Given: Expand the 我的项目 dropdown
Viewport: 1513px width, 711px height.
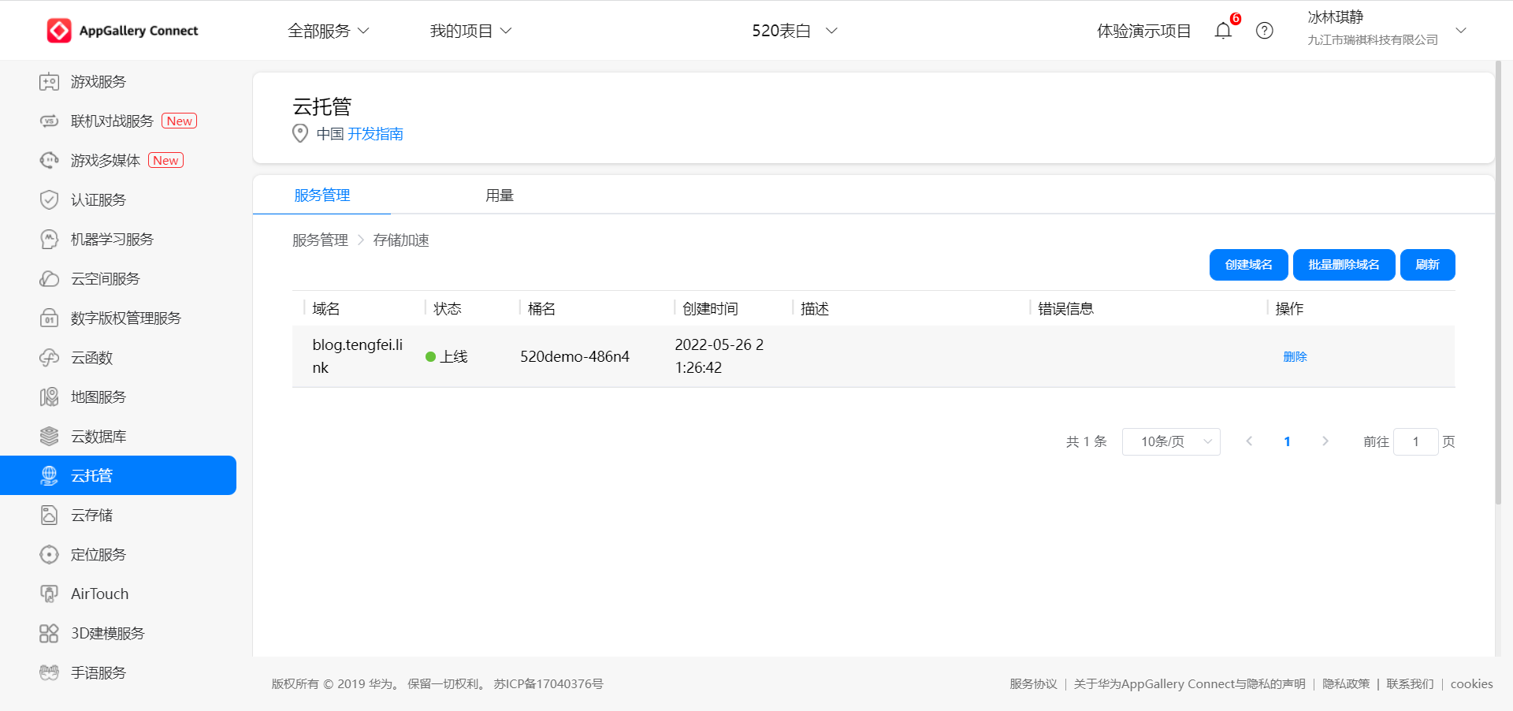Looking at the screenshot, I should tap(470, 31).
